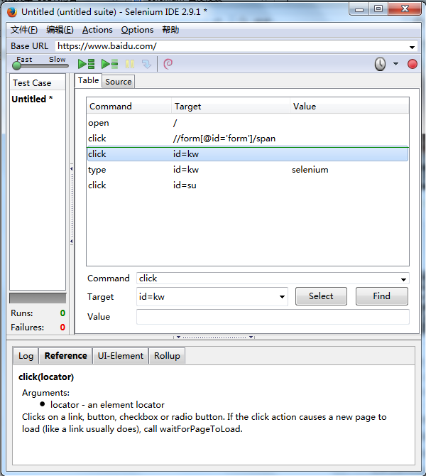The width and height of the screenshot is (426, 476).
Task: Open the Command combo box arrow
Action: (403, 279)
